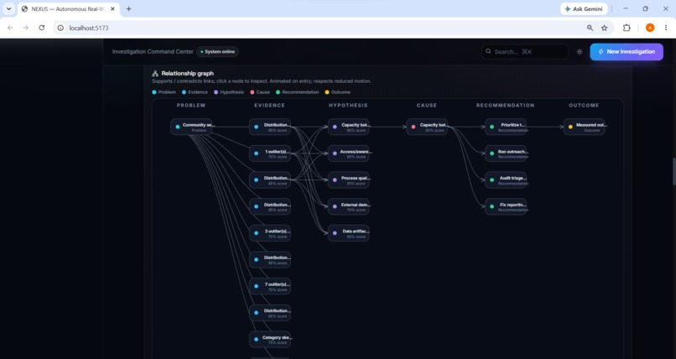Focus the Search input field
This screenshot has width=676, height=359.
[x=525, y=52]
